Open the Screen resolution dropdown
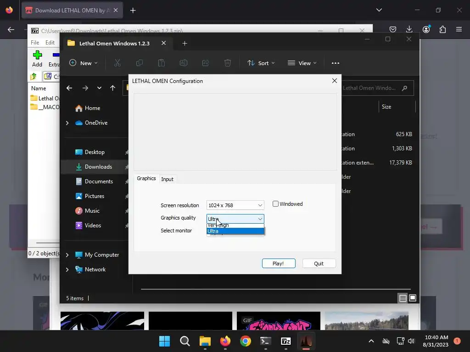 click(235, 205)
